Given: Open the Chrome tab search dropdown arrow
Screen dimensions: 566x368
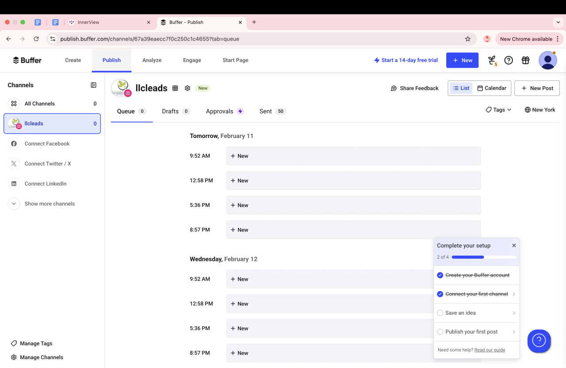Looking at the screenshot, I should 558,22.
